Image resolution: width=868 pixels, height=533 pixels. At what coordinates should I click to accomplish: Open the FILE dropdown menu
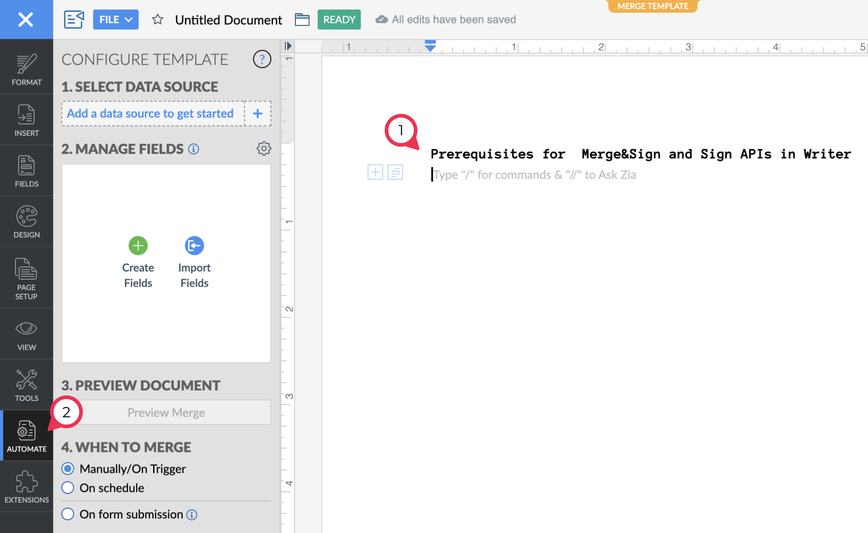click(116, 20)
